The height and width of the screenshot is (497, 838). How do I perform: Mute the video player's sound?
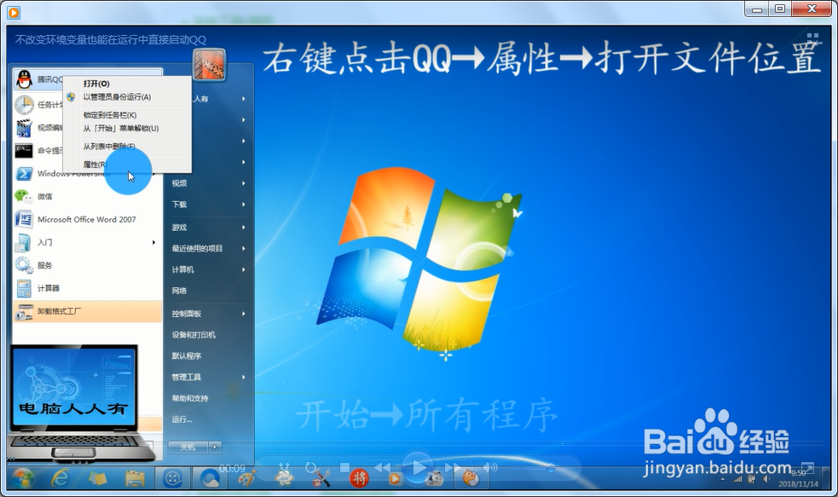(x=489, y=468)
